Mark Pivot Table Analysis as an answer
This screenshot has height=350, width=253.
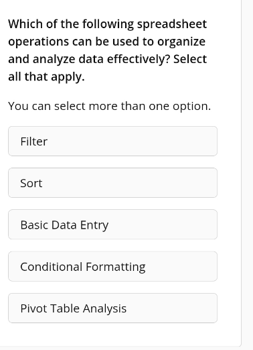pyautogui.click(x=112, y=308)
